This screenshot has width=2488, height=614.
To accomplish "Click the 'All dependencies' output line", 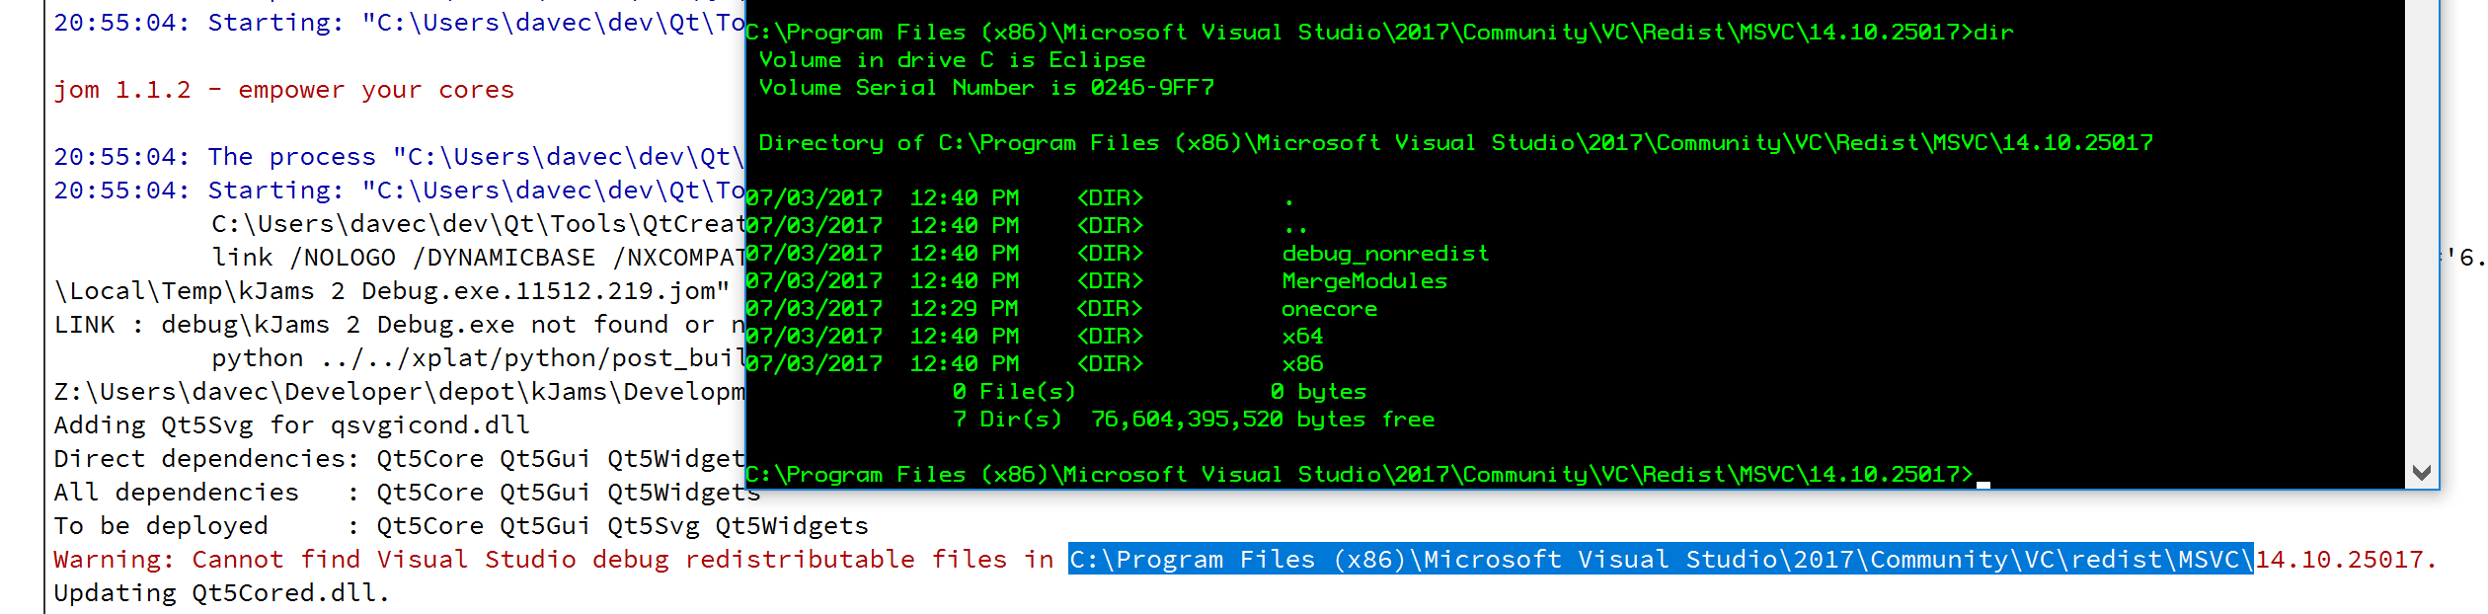I will (405, 493).
